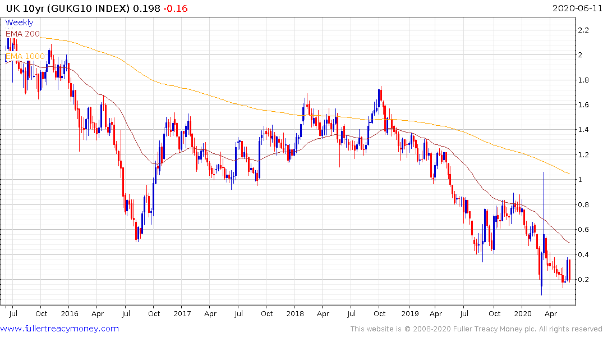
Task: Select the 0.8 y-axis label
Action: click(x=583, y=204)
